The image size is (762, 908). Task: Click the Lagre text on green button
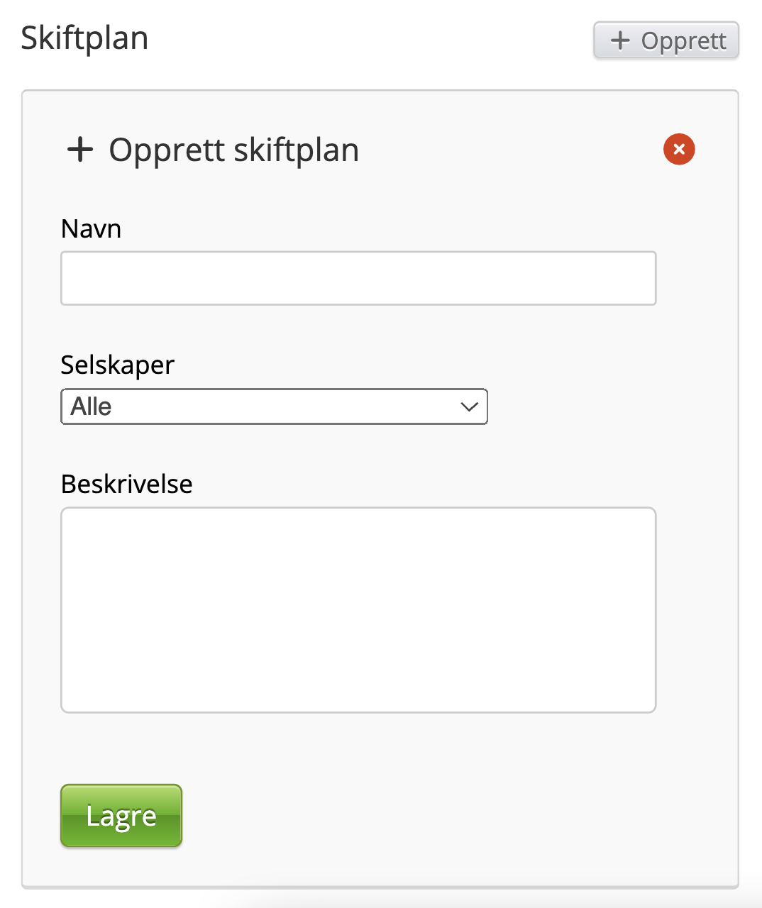(121, 816)
